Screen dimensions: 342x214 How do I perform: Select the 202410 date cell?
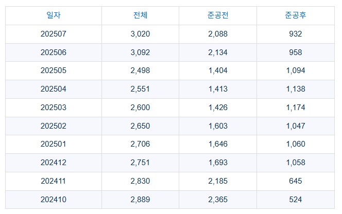coord(54,200)
